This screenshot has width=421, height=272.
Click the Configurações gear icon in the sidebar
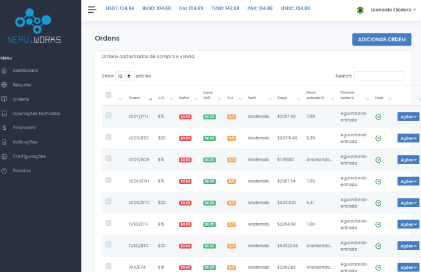coord(5,156)
